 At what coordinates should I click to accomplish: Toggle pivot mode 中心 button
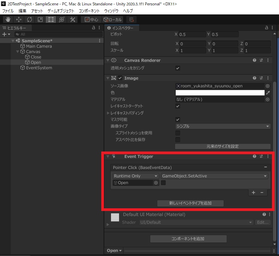92,19
